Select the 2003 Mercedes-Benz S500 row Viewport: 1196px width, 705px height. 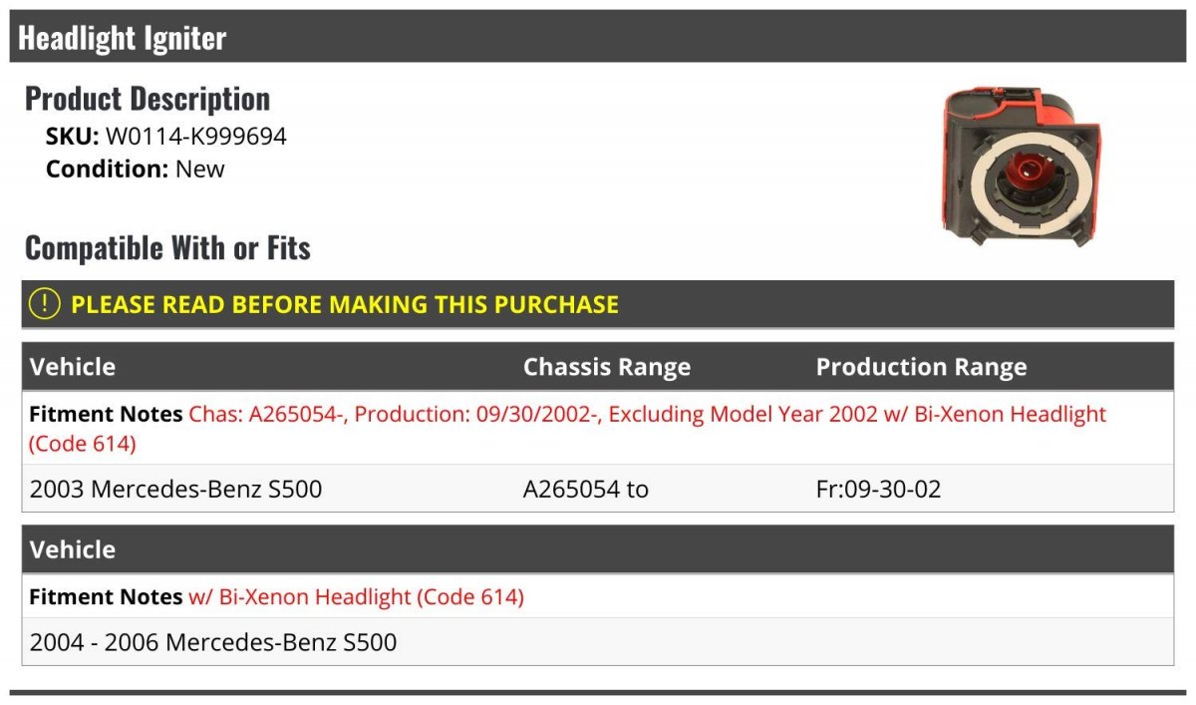click(598, 489)
